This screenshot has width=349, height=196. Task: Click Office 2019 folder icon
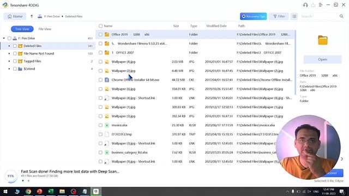tap(107, 34)
